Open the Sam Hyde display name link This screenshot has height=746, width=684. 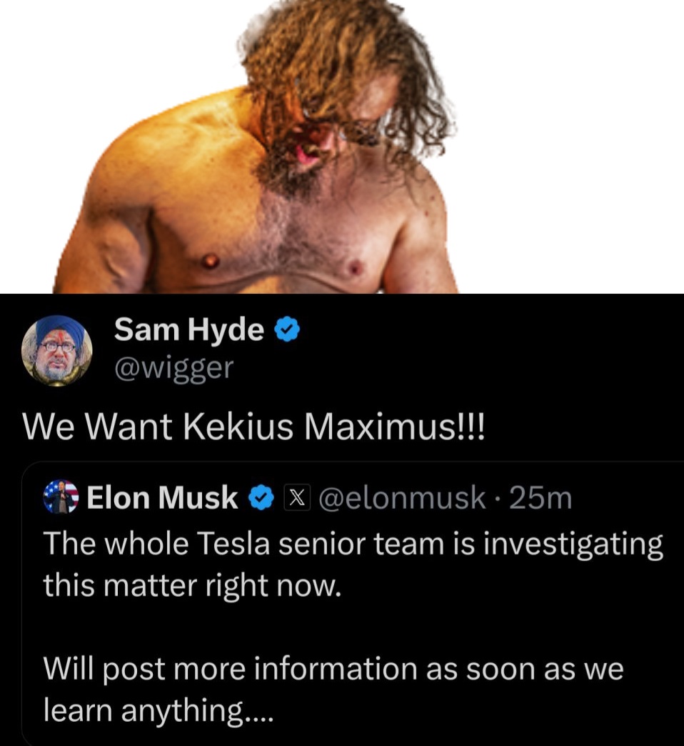[x=188, y=329]
